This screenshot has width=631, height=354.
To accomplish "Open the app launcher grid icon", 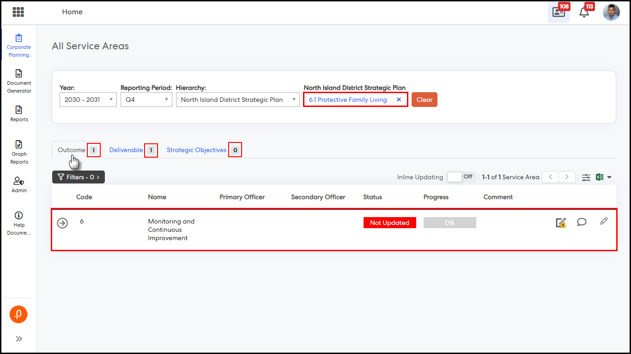I will (18, 12).
